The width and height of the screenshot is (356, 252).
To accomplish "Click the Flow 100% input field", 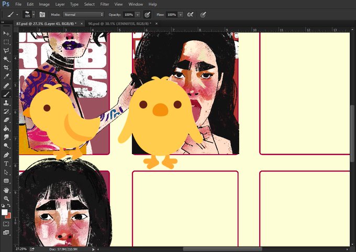I will (172, 15).
